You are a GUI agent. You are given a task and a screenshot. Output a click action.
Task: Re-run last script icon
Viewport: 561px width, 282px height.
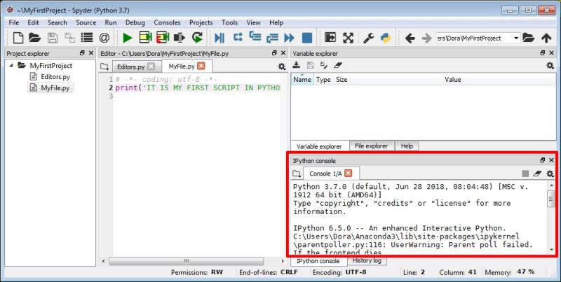tap(197, 38)
